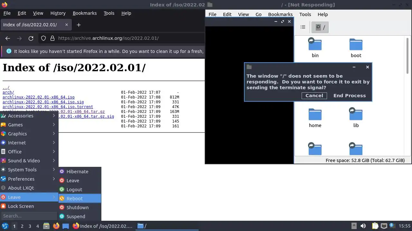Image resolution: width=412 pixels, height=231 pixels.
Task: Switch to virtual desktop 4
Action: (38, 226)
